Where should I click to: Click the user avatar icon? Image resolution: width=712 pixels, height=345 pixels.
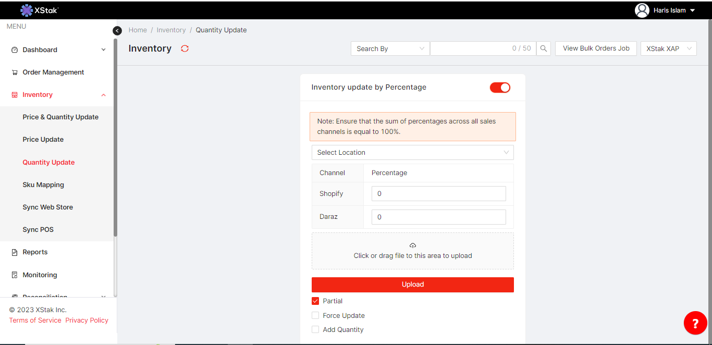[x=642, y=10]
